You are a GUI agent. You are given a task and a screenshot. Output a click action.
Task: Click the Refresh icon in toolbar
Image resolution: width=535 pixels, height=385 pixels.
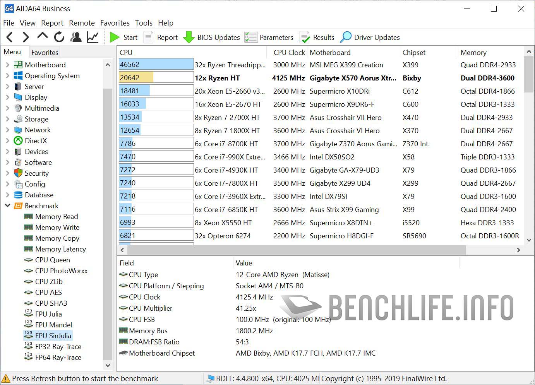click(59, 37)
